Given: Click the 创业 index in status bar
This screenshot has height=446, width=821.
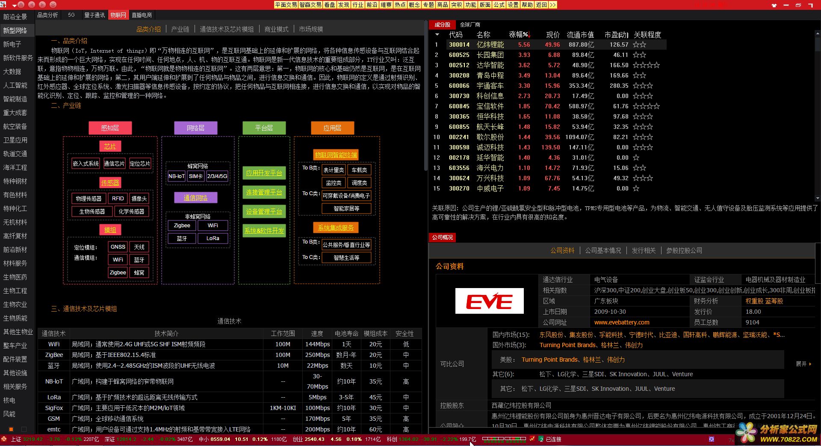Looking at the screenshot, I should click(297, 439).
